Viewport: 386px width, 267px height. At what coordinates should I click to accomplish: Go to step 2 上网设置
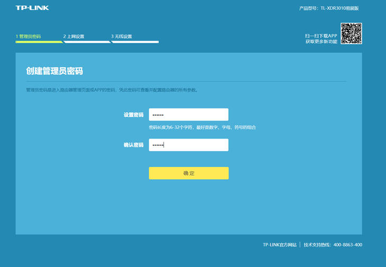click(x=74, y=36)
